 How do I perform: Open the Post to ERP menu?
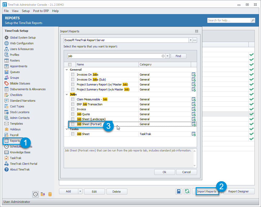[41, 11]
